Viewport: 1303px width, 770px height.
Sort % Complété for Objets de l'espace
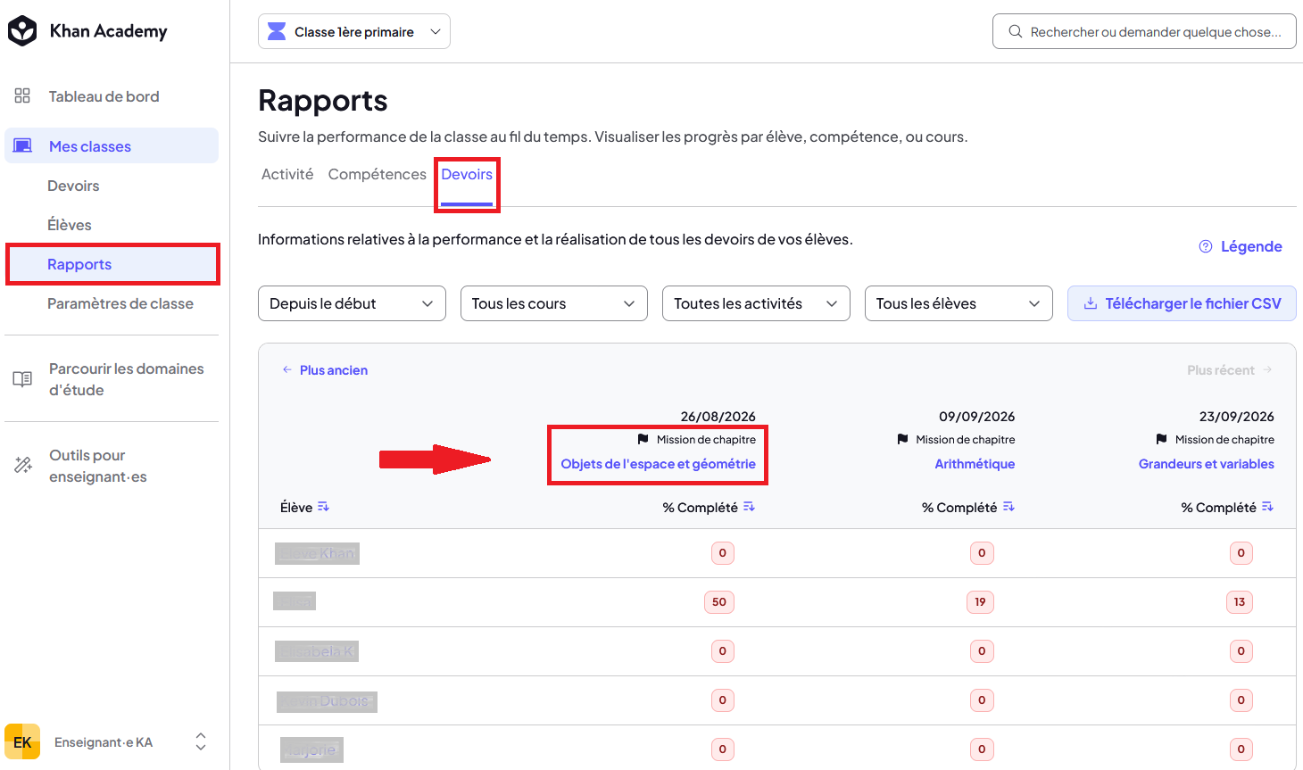[x=749, y=507]
